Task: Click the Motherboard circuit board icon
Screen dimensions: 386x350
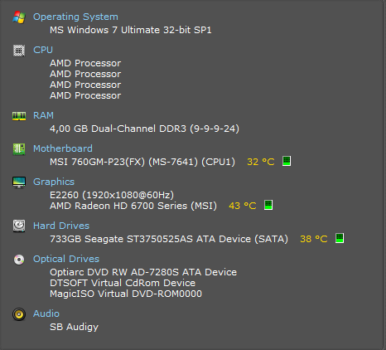Action: click(x=19, y=149)
